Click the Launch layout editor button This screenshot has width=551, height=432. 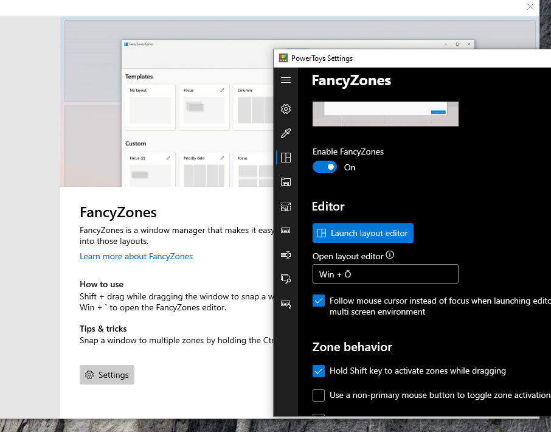pos(362,233)
